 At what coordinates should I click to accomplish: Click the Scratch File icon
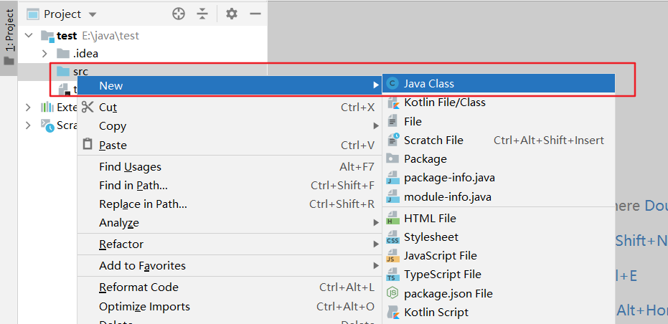pyautogui.click(x=392, y=139)
